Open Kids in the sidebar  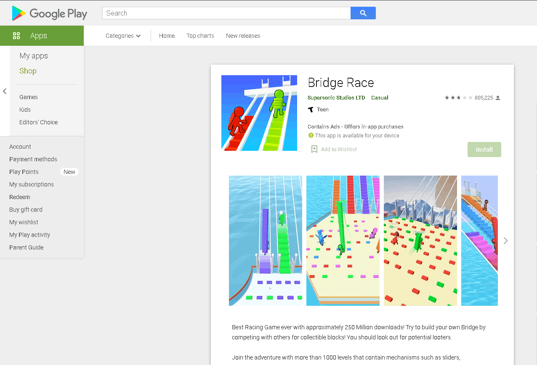click(x=25, y=110)
